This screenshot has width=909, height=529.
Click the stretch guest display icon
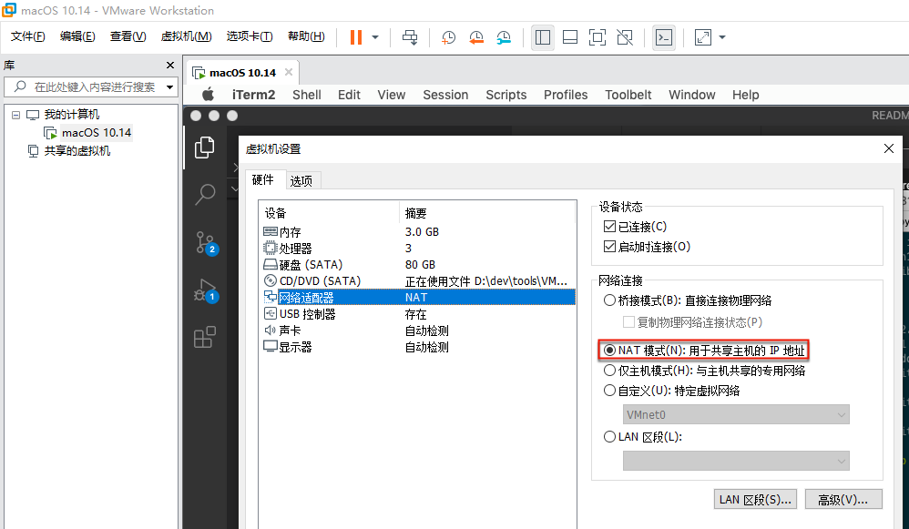pyautogui.click(x=702, y=37)
